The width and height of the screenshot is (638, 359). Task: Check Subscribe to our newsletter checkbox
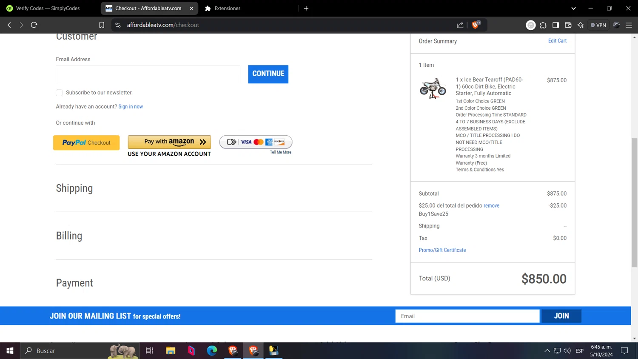click(59, 93)
